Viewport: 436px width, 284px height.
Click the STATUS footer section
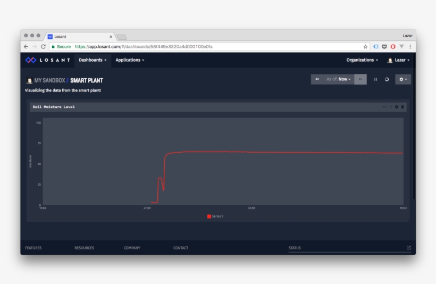[x=295, y=248]
